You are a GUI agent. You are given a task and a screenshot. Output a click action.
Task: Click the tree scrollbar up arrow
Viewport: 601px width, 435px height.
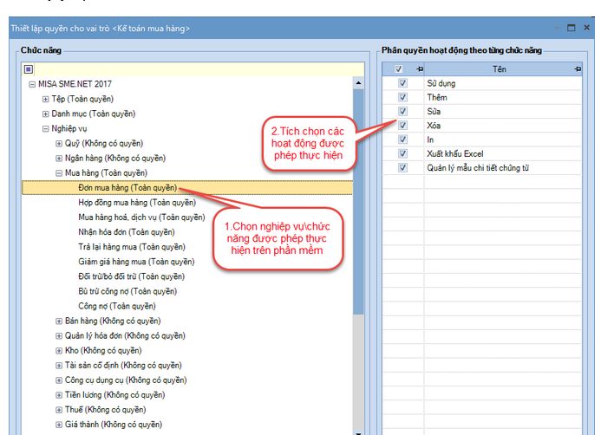(x=358, y=82)
